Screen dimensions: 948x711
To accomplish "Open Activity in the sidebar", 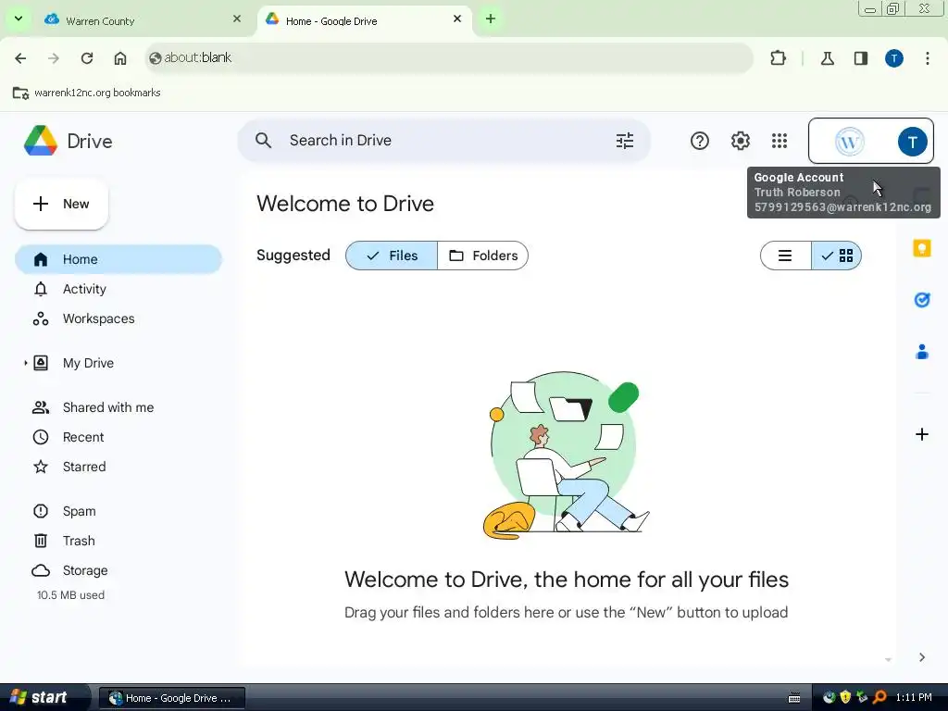I will click(x=118, y=289).
